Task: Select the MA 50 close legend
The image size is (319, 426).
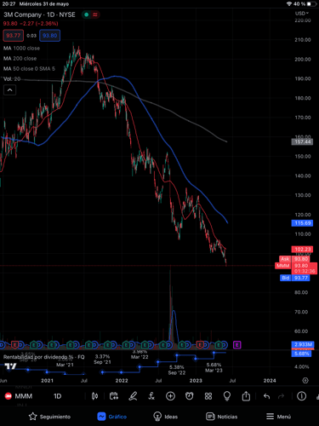Action: tap(29, 69)
